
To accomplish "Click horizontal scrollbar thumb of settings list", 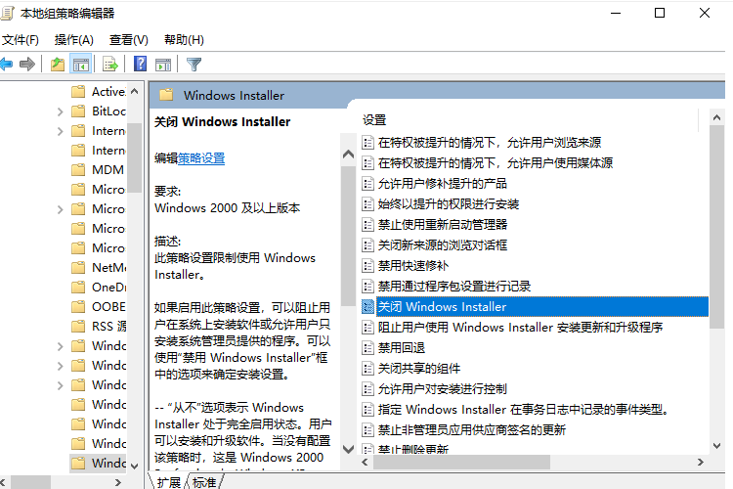I will 462,463.
